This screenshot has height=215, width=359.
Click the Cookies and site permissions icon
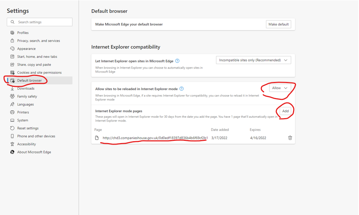point(12,72)
